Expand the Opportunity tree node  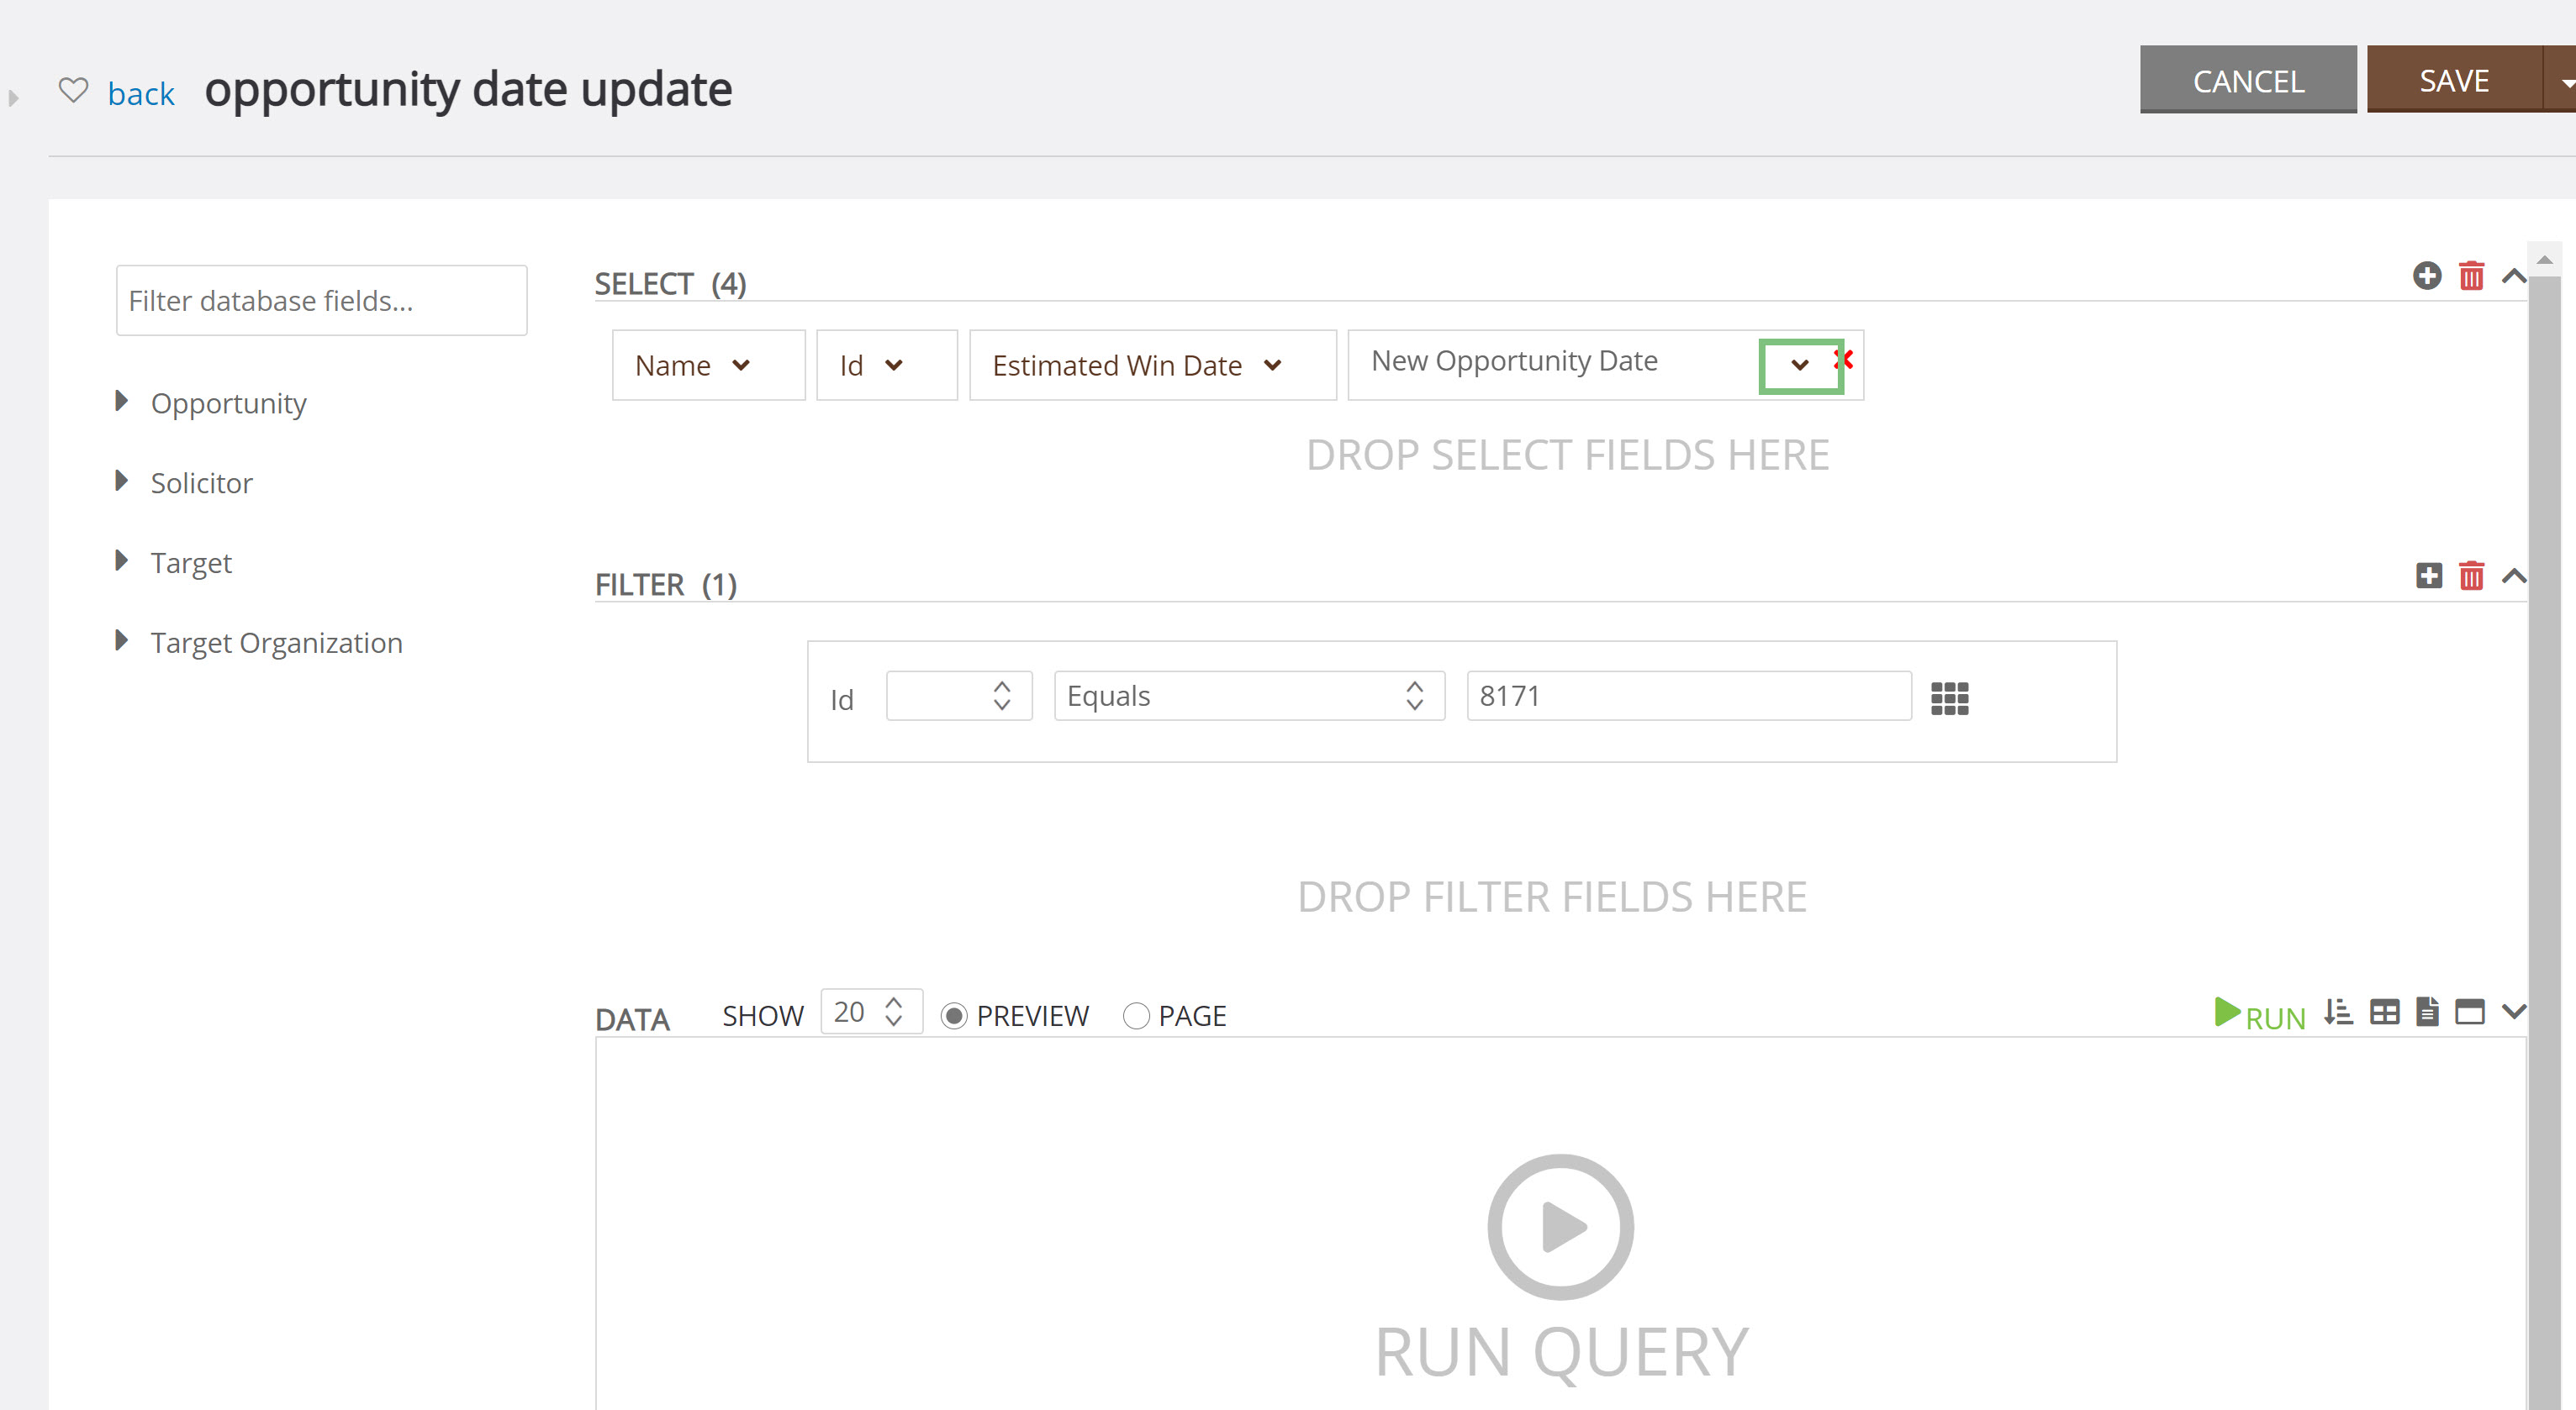point(122,402)
